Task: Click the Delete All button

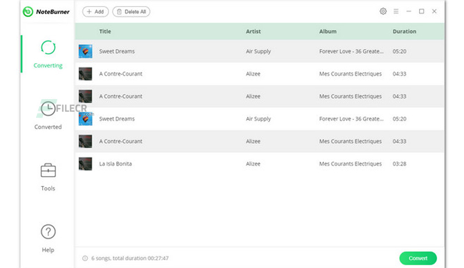Action: coord(131,12)
